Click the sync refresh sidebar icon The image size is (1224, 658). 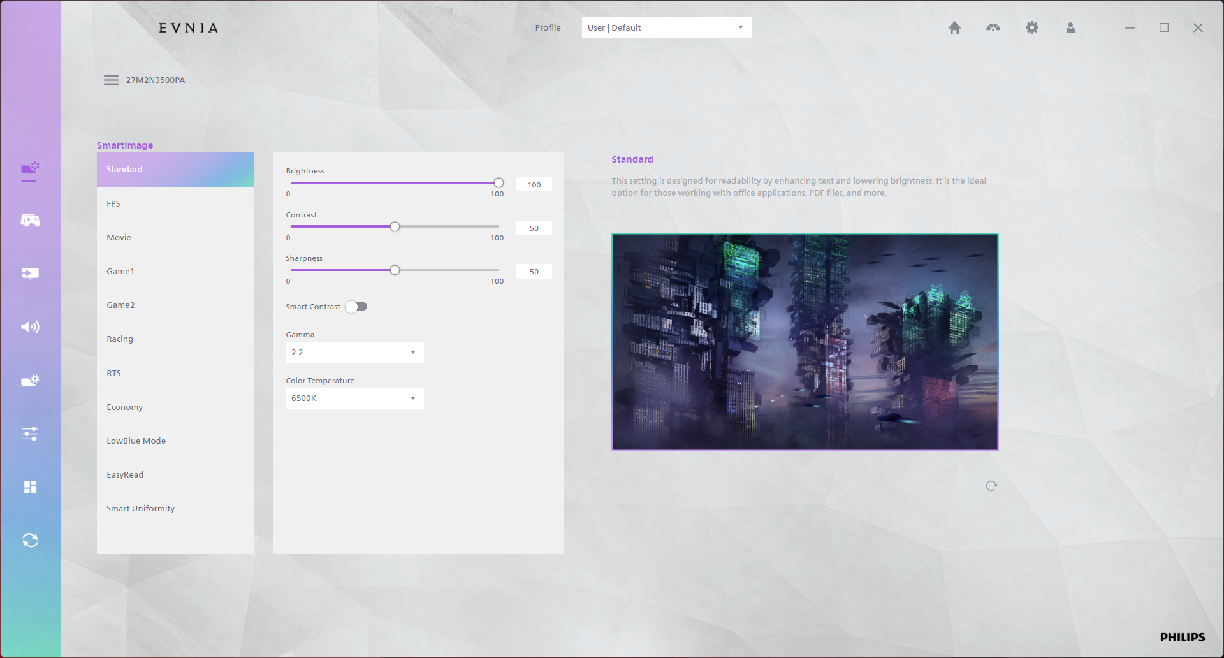pyautogui.click(x=30, y=541)
